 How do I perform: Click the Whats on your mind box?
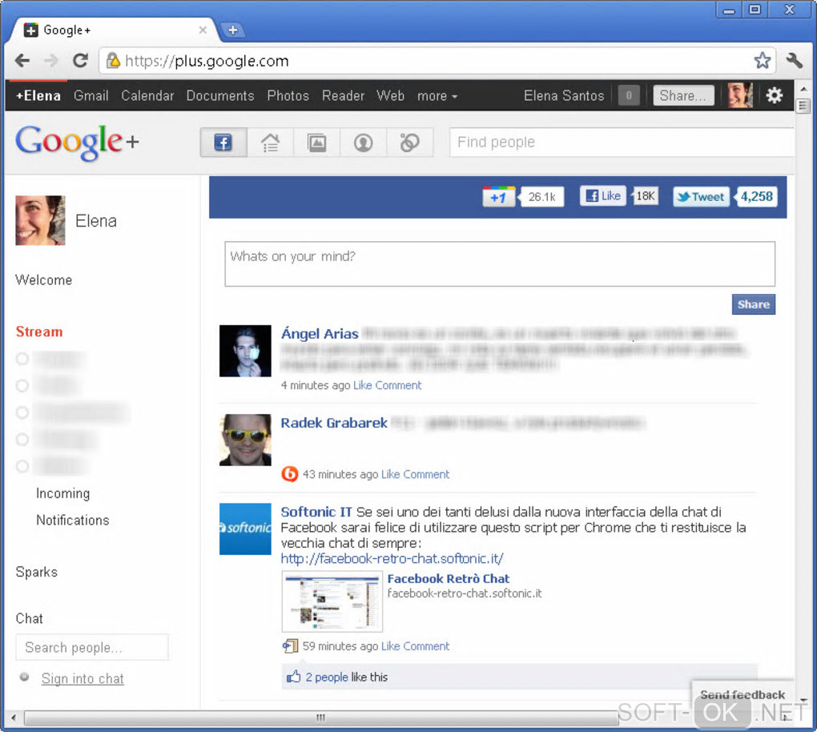500,263
